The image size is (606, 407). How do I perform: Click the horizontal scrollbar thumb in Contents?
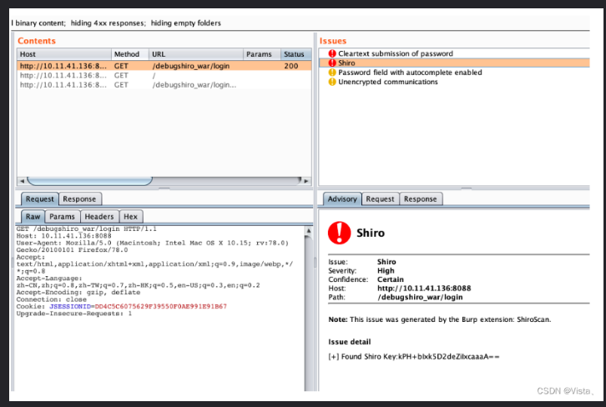tap(89, 181)
